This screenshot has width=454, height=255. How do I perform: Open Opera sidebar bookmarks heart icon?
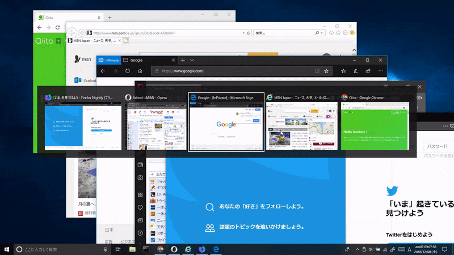click(x=140, y=207)
